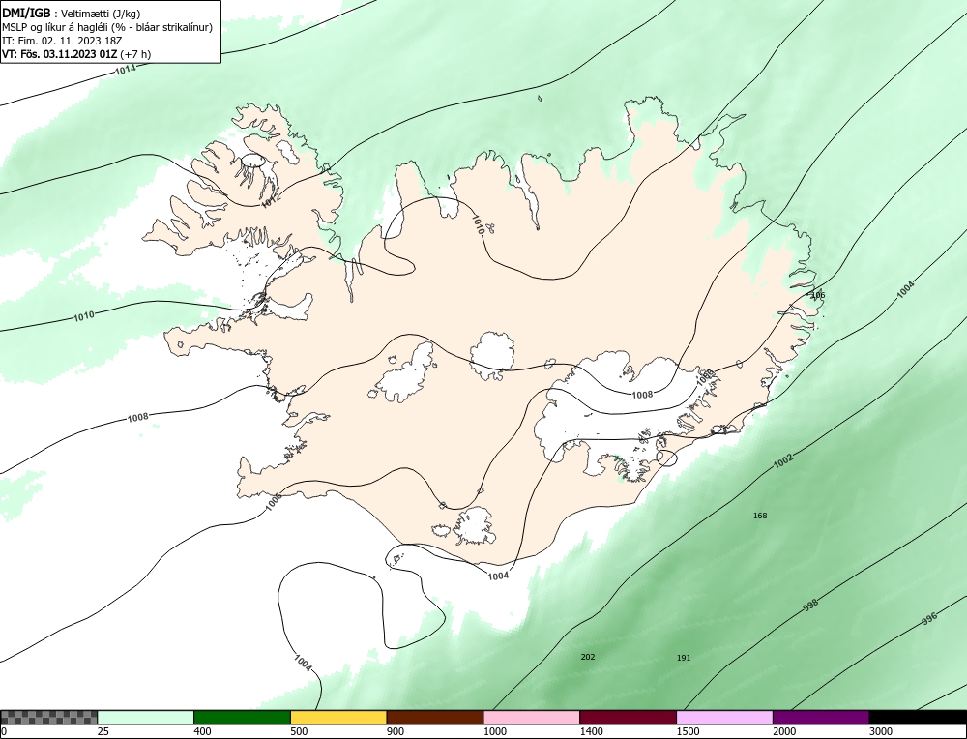The height and width of the screenshot is (739, 967).
Task: Click the legend tick label "2000"
Action: click(x=784, y=731)
